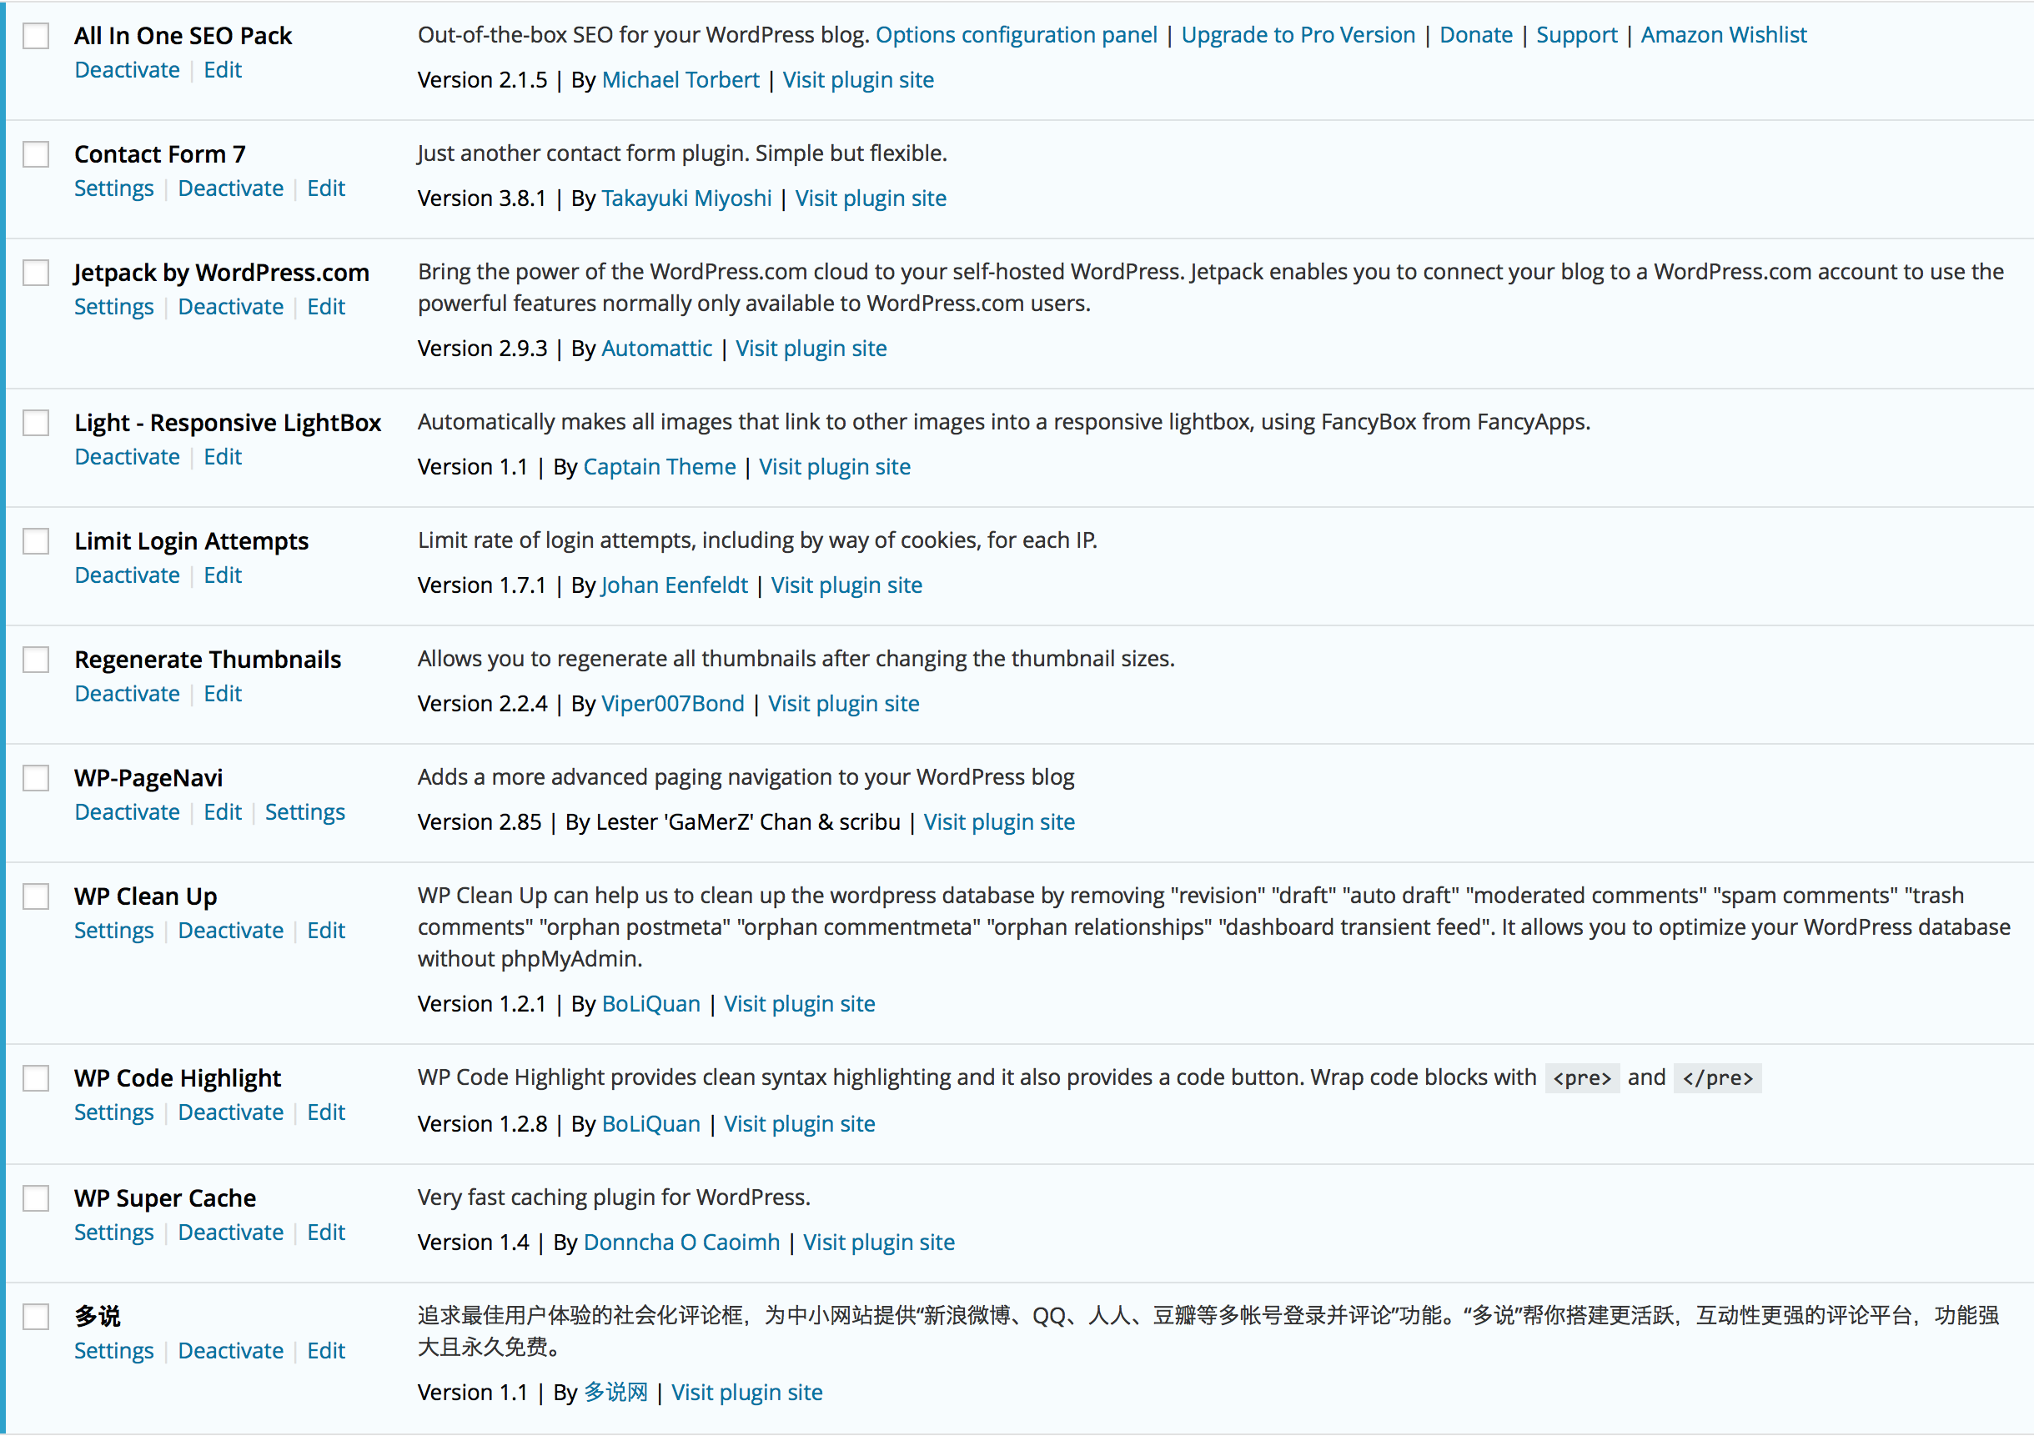Check the 多说 plugin checkbox
2034x1436 pixels.
tap(35, 1317)
